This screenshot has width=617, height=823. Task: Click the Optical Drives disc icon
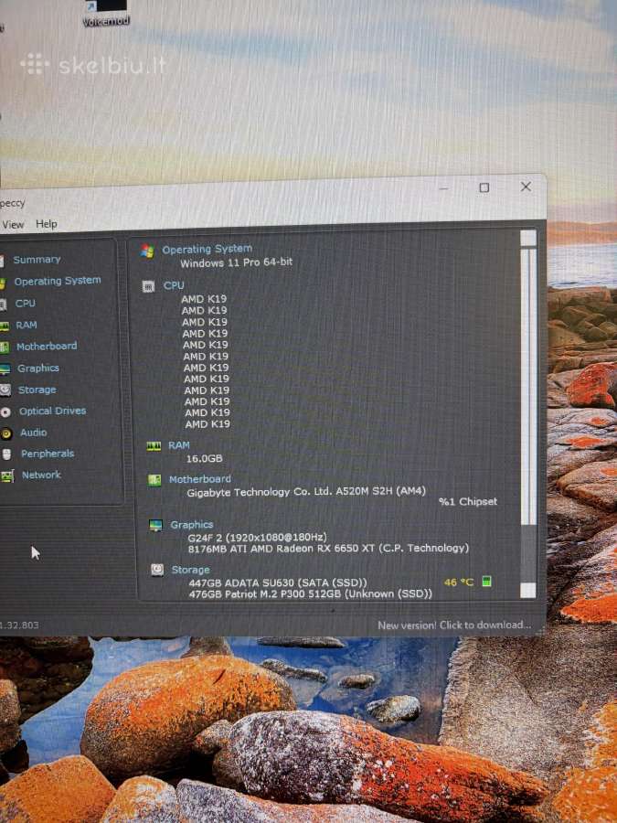(x=5, y=412)
